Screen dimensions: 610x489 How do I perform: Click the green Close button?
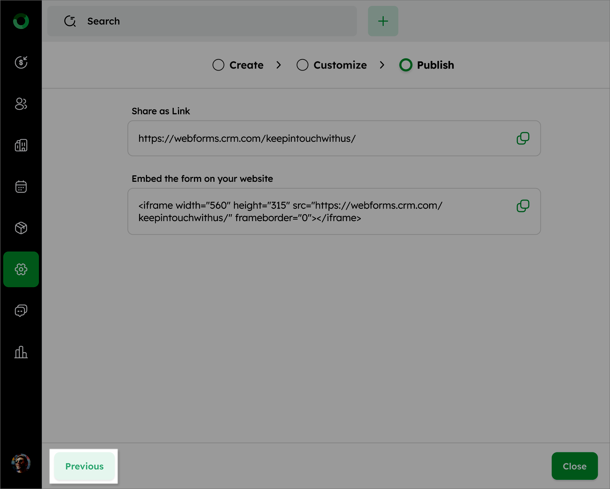click(574, 466)
